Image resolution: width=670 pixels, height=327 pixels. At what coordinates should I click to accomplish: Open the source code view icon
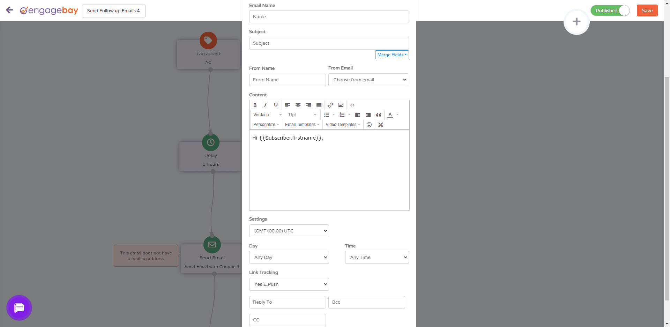352,105
